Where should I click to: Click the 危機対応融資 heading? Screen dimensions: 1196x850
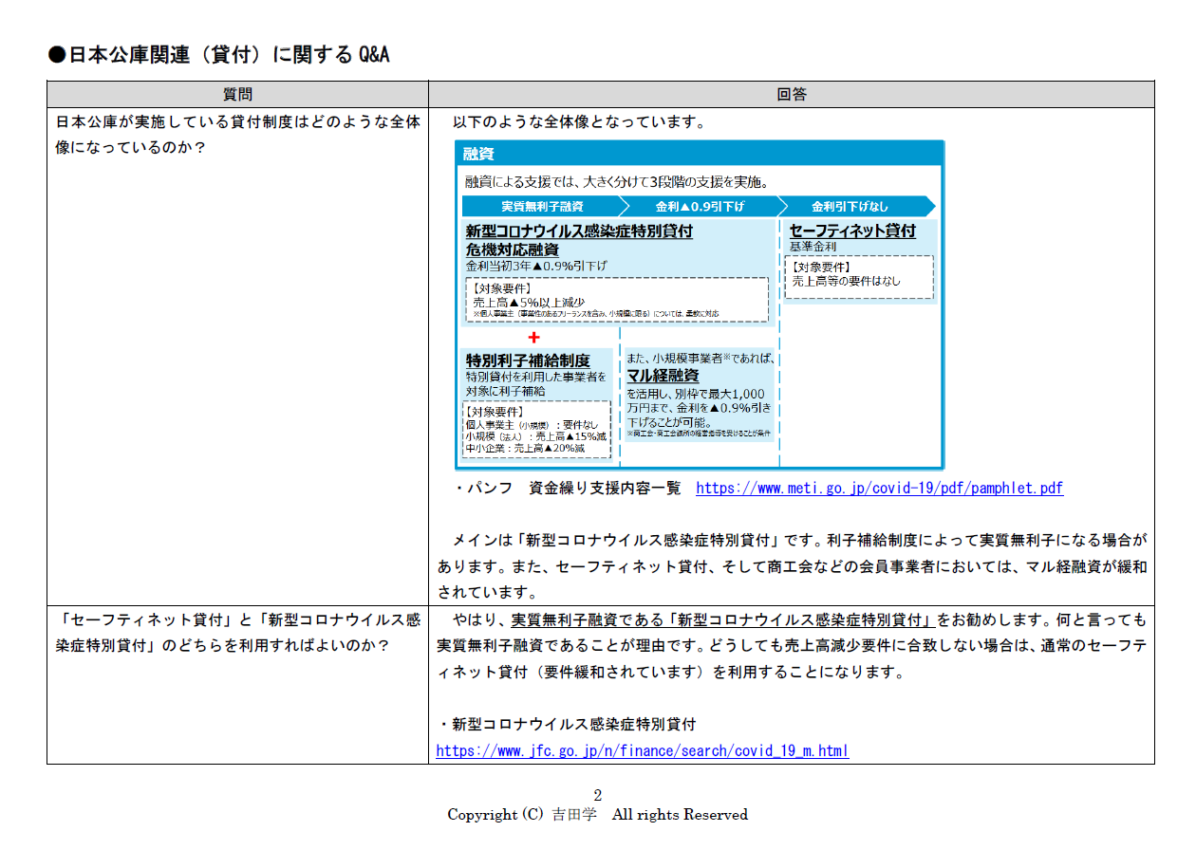tap(512, 249)
